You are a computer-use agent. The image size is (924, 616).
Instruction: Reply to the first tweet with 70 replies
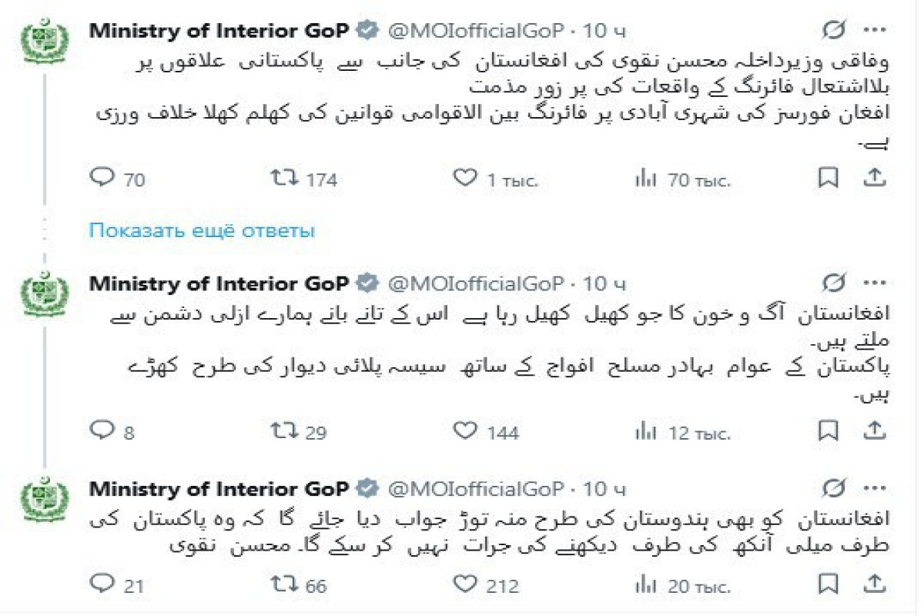[x=102, y=179]
